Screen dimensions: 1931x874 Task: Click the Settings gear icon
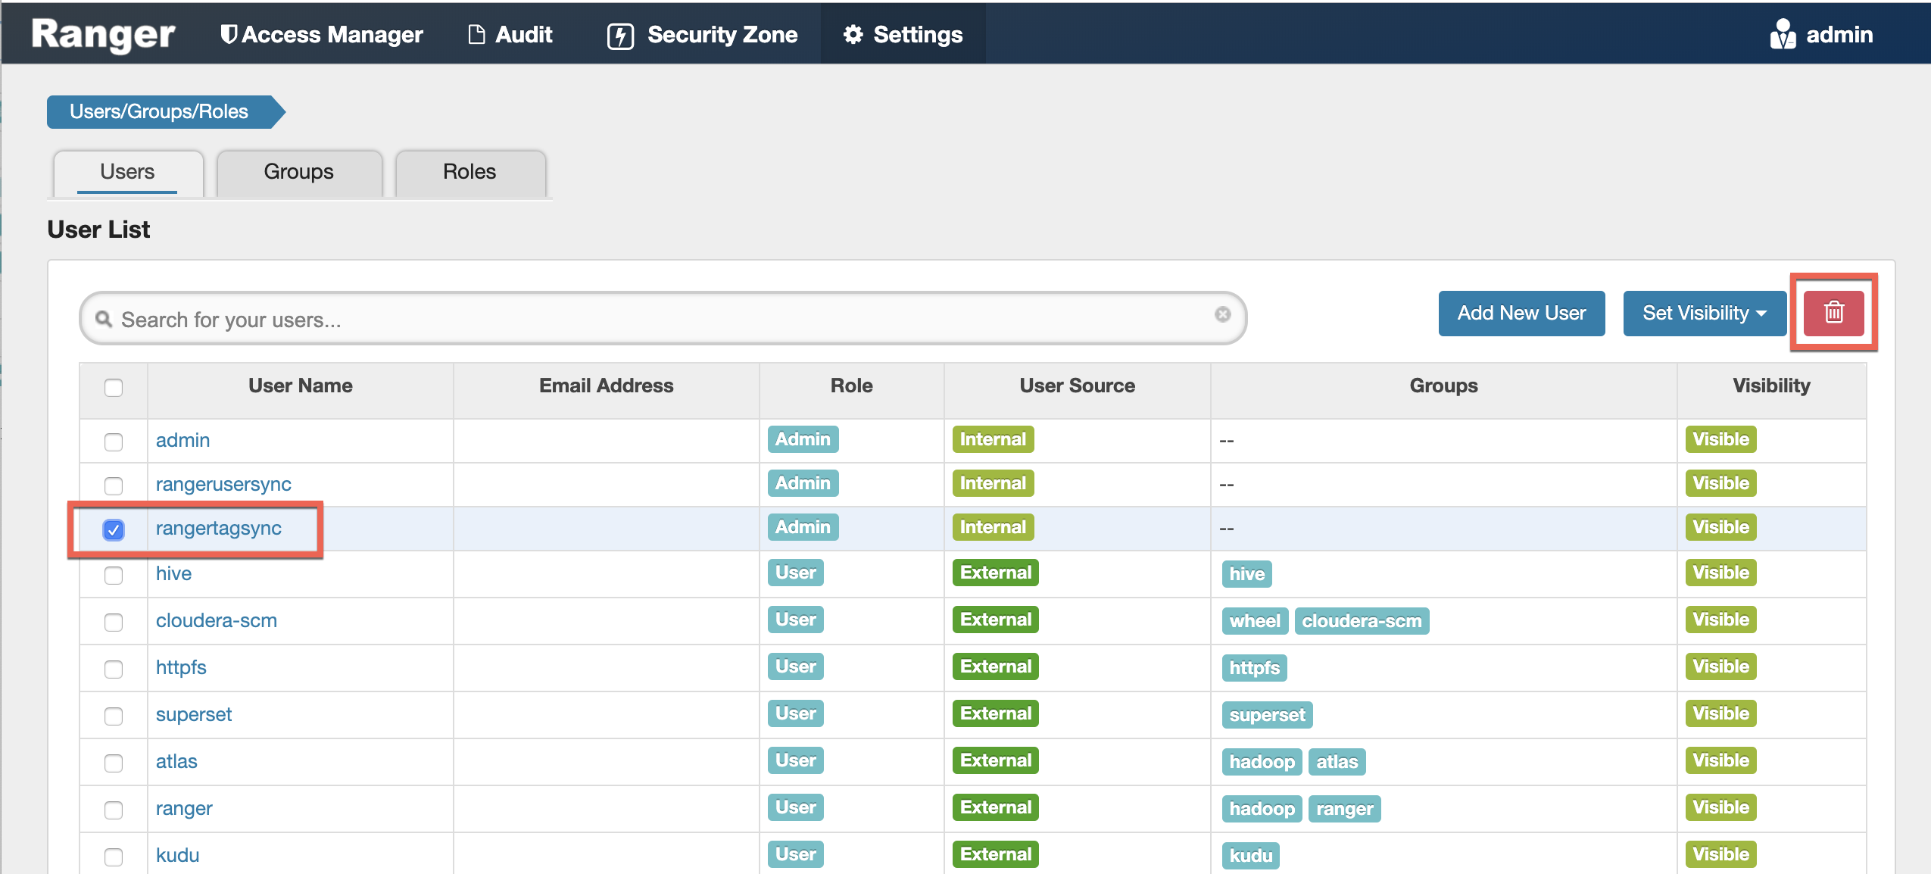coord(853,35)
